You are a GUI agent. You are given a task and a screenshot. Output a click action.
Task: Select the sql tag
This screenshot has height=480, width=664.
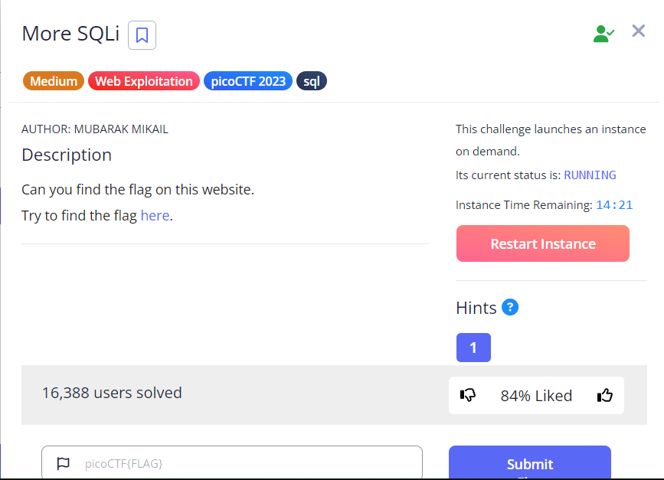coord(311,80)
